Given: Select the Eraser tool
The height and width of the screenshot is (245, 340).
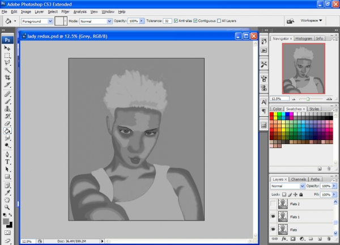Looking at the screenshot, I should pyautogui.click(x=7, y=124).
